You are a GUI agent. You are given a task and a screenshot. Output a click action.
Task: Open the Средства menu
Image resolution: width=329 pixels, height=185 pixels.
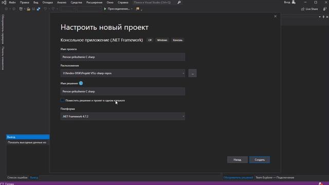(77, 3)
